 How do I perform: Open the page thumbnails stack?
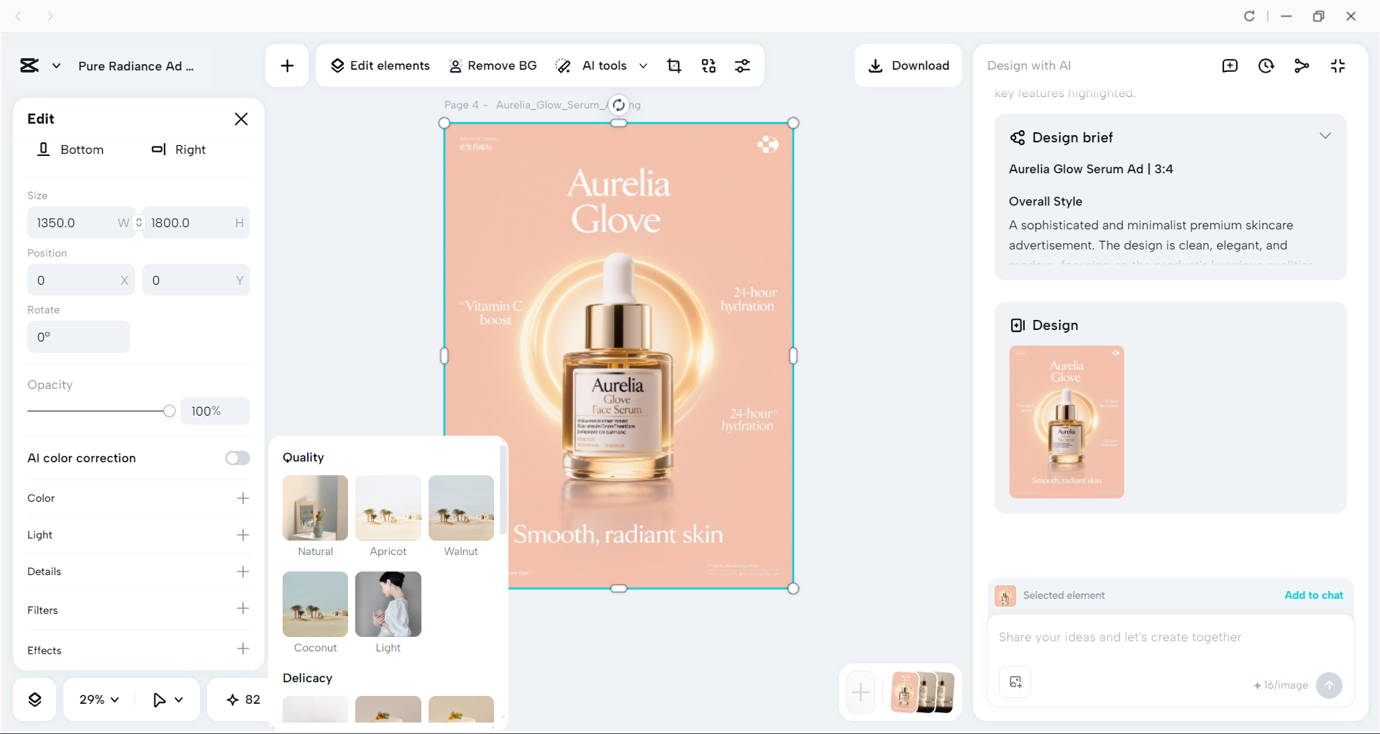pyautogui.click(x=923, y=692)
